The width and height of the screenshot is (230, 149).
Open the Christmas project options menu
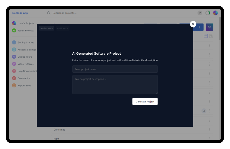(209, 130)
